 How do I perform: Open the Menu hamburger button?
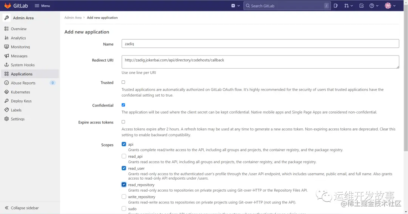click(42, 6)
